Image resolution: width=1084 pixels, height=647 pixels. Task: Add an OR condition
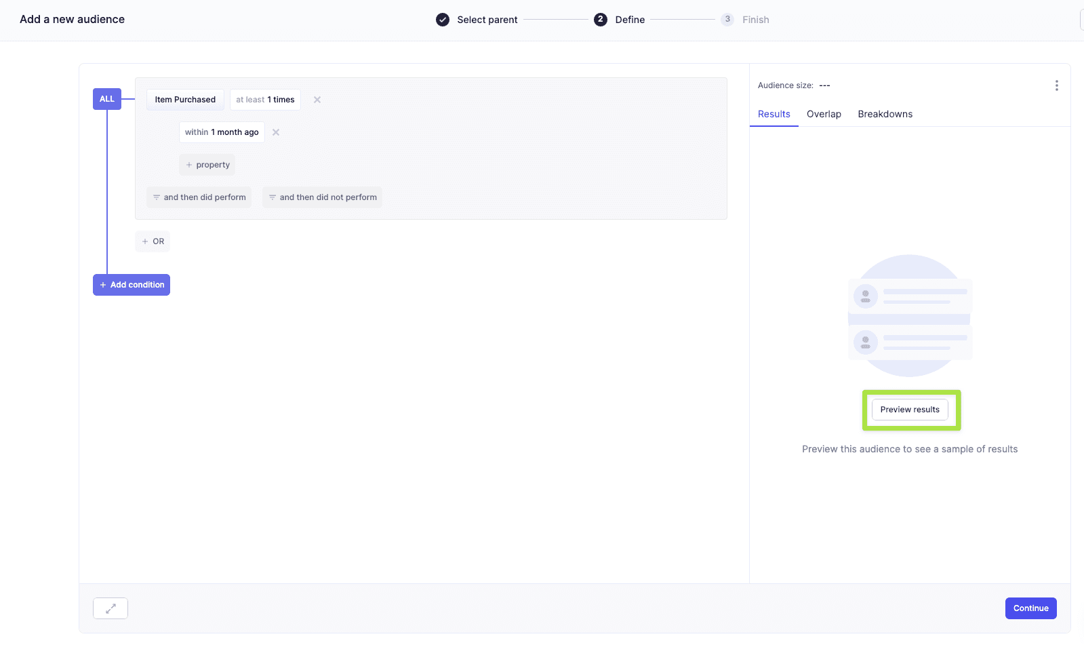(x=153, y=241)
